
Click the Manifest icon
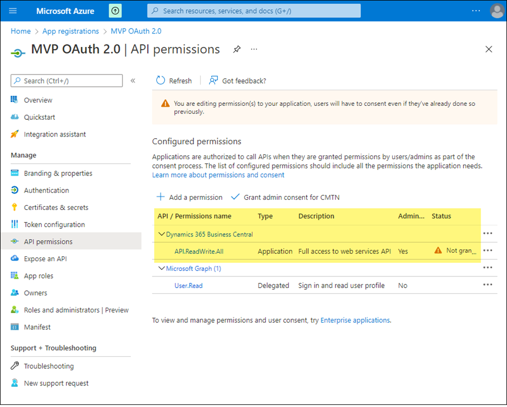tap(15, 327)
